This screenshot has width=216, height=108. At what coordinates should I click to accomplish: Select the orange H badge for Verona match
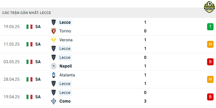pos(210,44)
